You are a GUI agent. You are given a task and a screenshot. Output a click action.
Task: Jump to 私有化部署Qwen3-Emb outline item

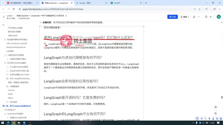click(18, 75)
